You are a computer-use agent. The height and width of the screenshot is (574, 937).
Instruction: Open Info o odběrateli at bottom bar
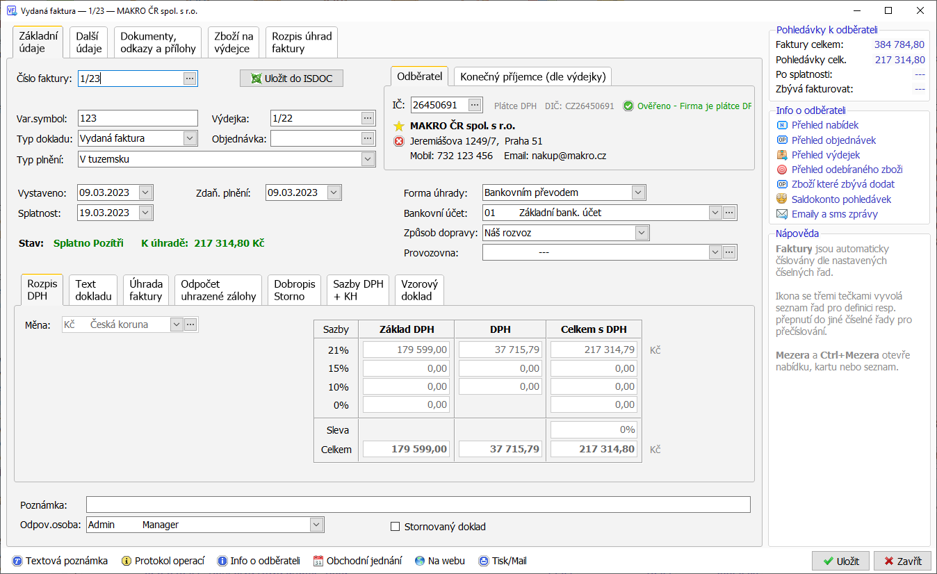(259, 561)
